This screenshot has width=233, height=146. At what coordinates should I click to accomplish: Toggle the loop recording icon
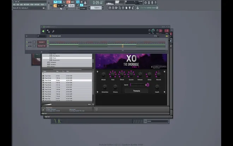73,2
